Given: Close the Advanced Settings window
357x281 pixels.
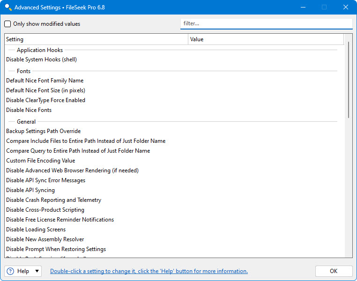Looking at the screenshot, I should pyautogui.click(x=346, y=7).
